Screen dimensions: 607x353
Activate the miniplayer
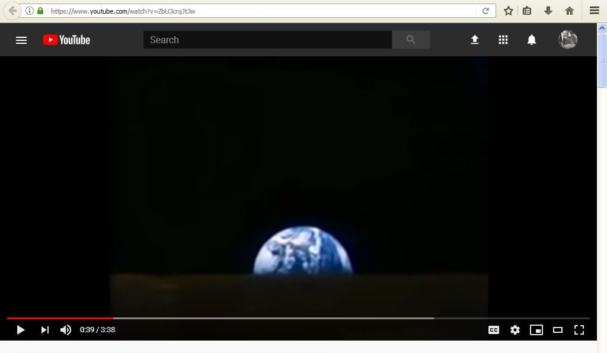point(536,330)
